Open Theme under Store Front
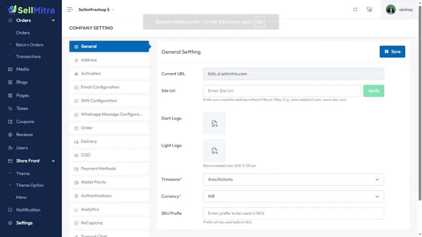Screen dimensions: 422x237 pyautogui.click(x=23, y=174)
